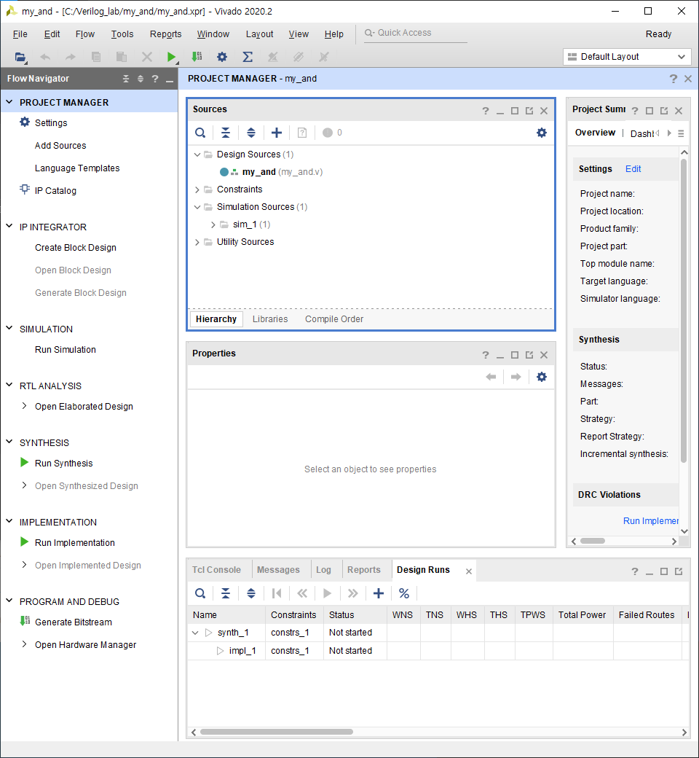Click Create Block Design

point(75,248)
